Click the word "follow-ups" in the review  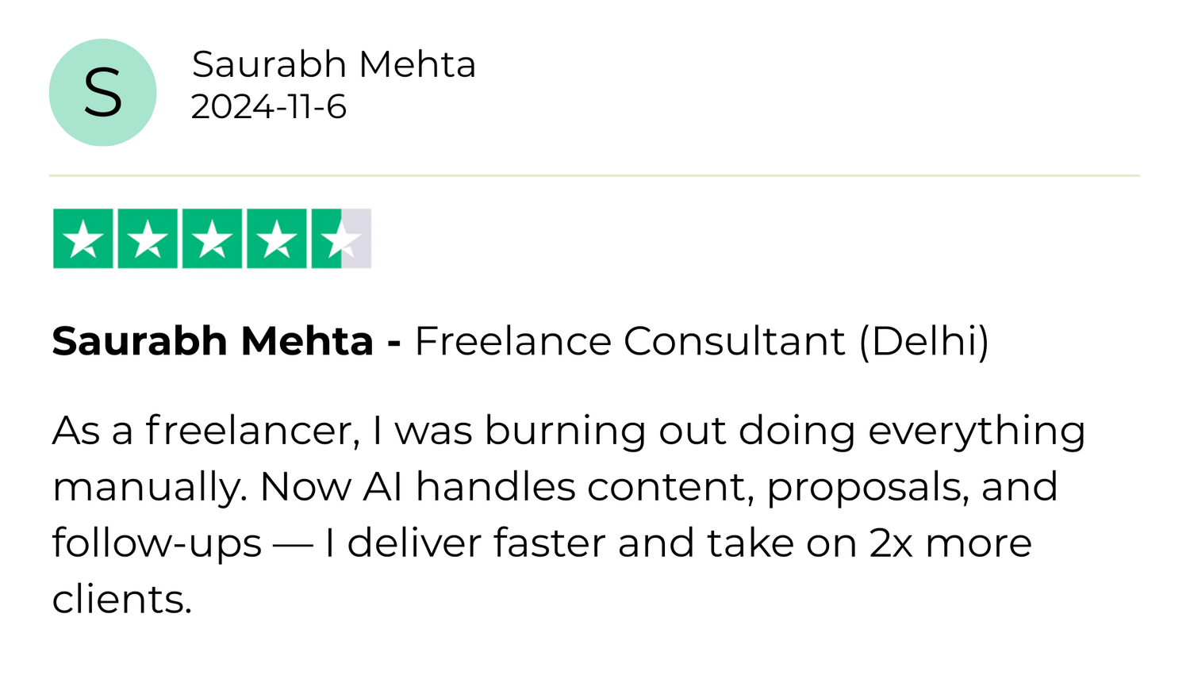(157, 543)
